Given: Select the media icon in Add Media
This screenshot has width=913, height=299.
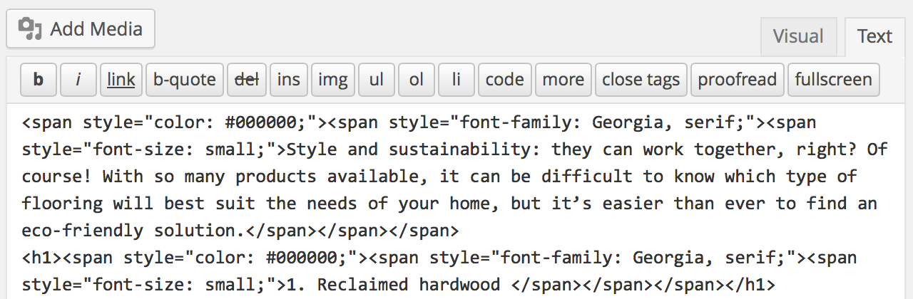Looking at the screenshot, I should click(x=30, y=29).
